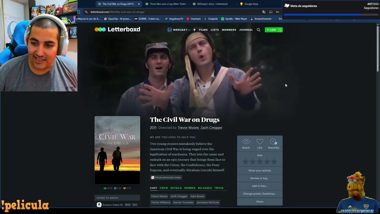
Task: Select cast member Darren Trumeter
Action: coord(183,202)
